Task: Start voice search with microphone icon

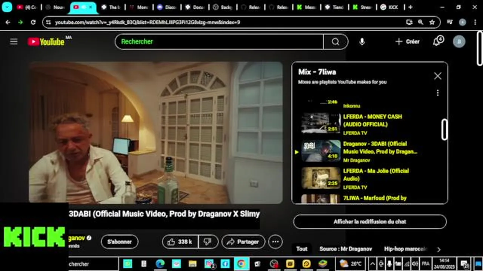Action: [362, 41]
